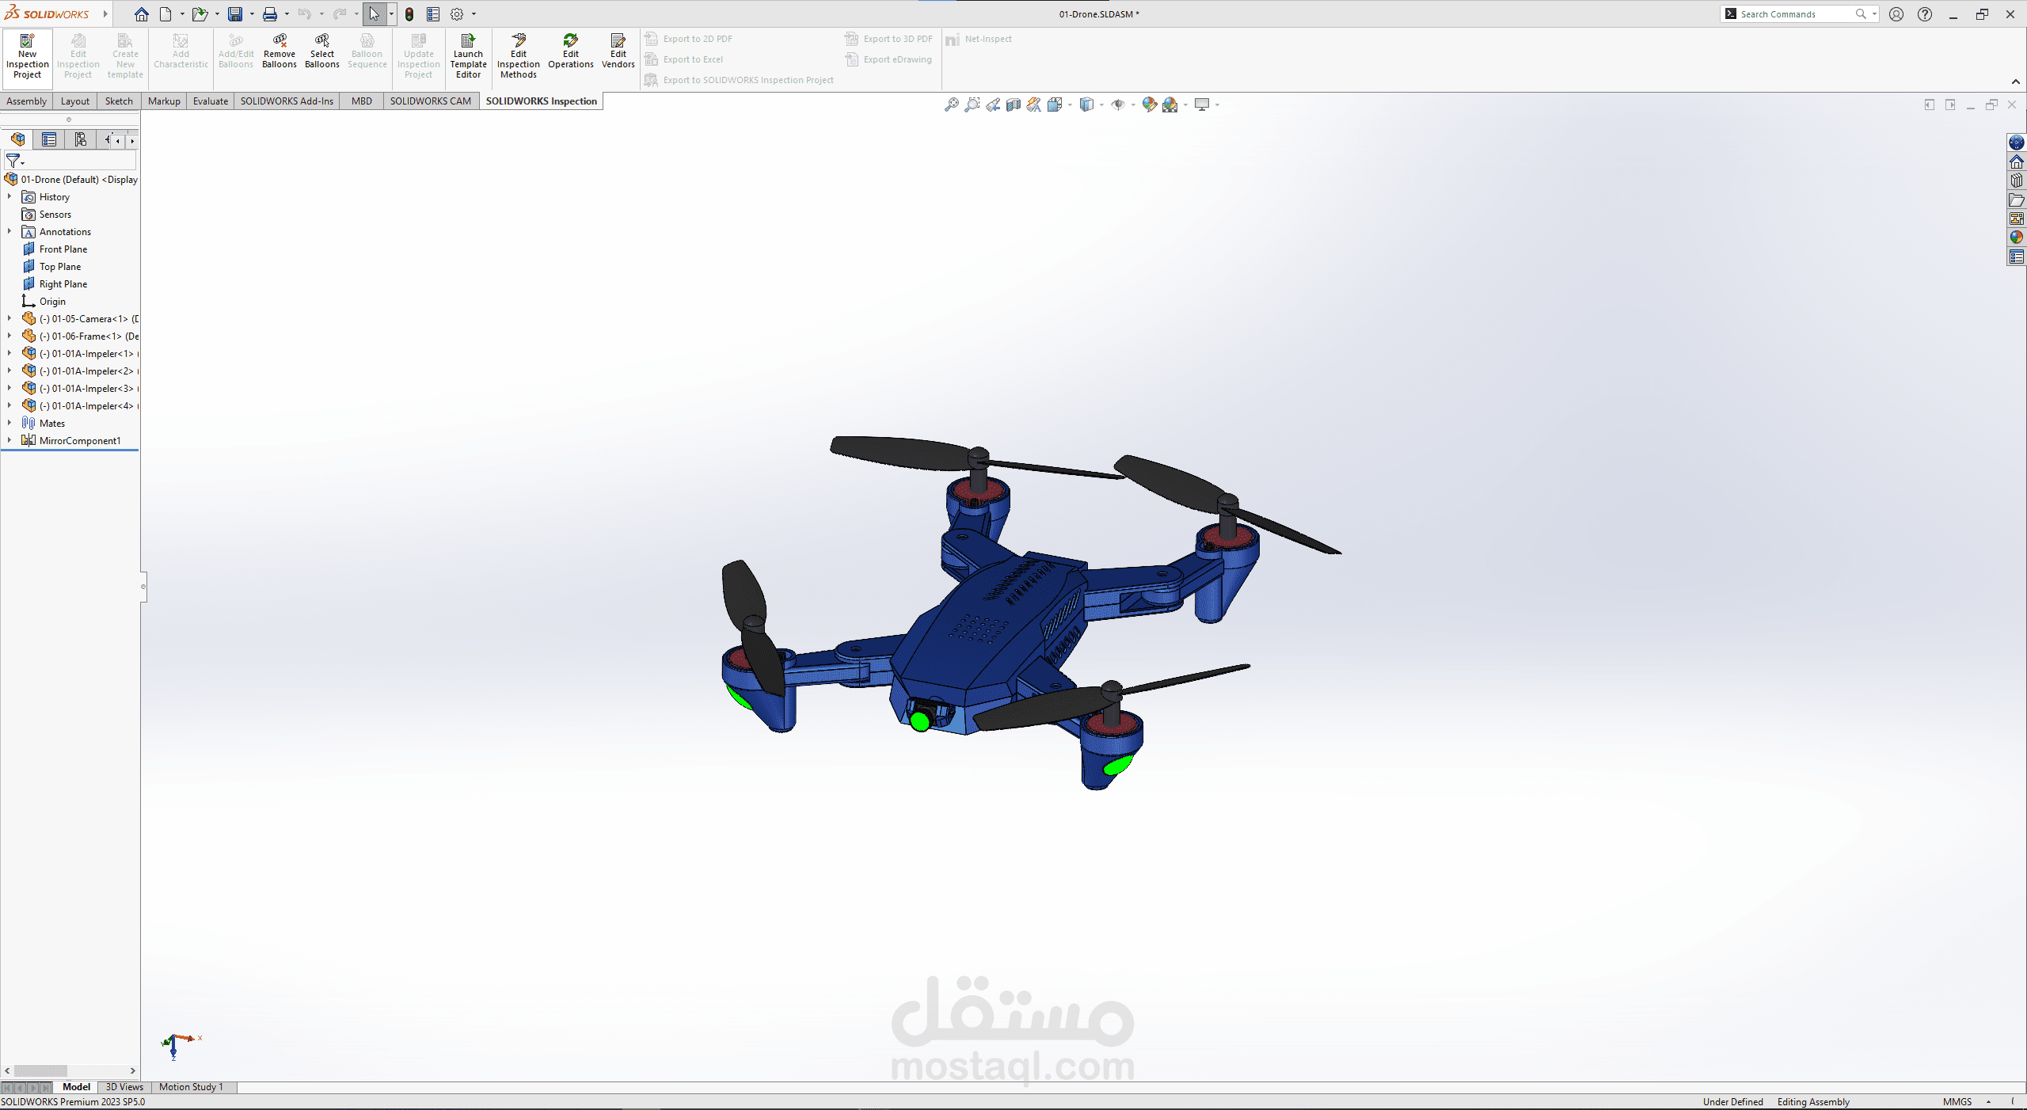The width and height of the screenshot is (2027, 1110).
Task: Switch to the PropertyManager tab
Action: [x=49, y=140]
